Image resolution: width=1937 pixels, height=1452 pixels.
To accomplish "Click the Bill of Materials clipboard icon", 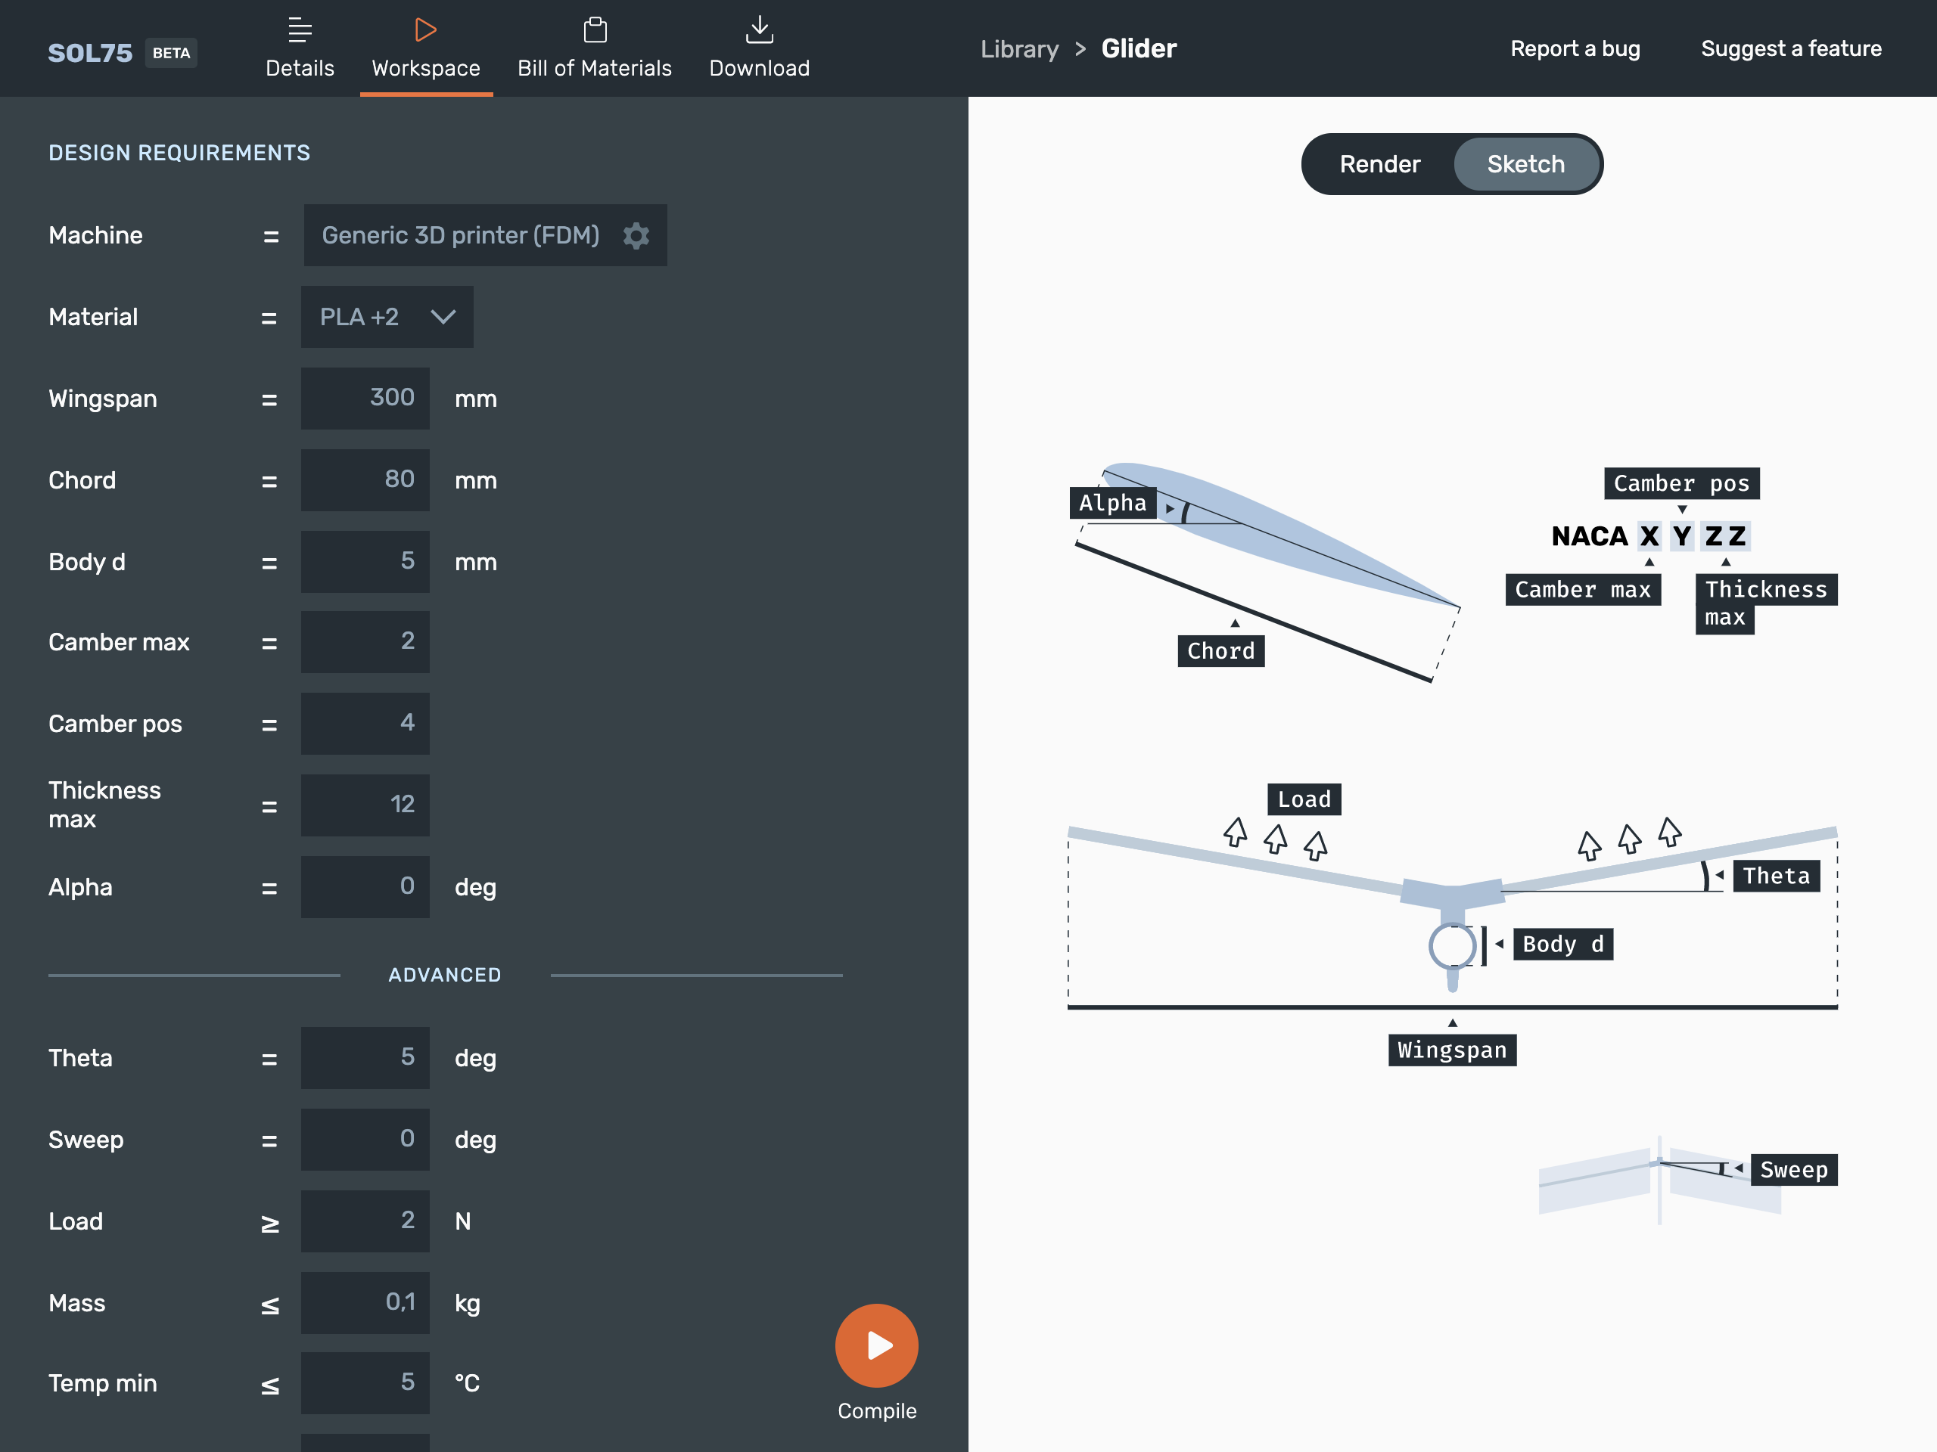I will [x=595, y=29].
